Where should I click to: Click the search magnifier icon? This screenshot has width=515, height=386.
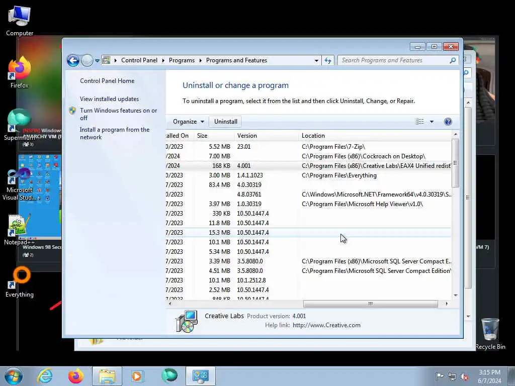[453, 60]
